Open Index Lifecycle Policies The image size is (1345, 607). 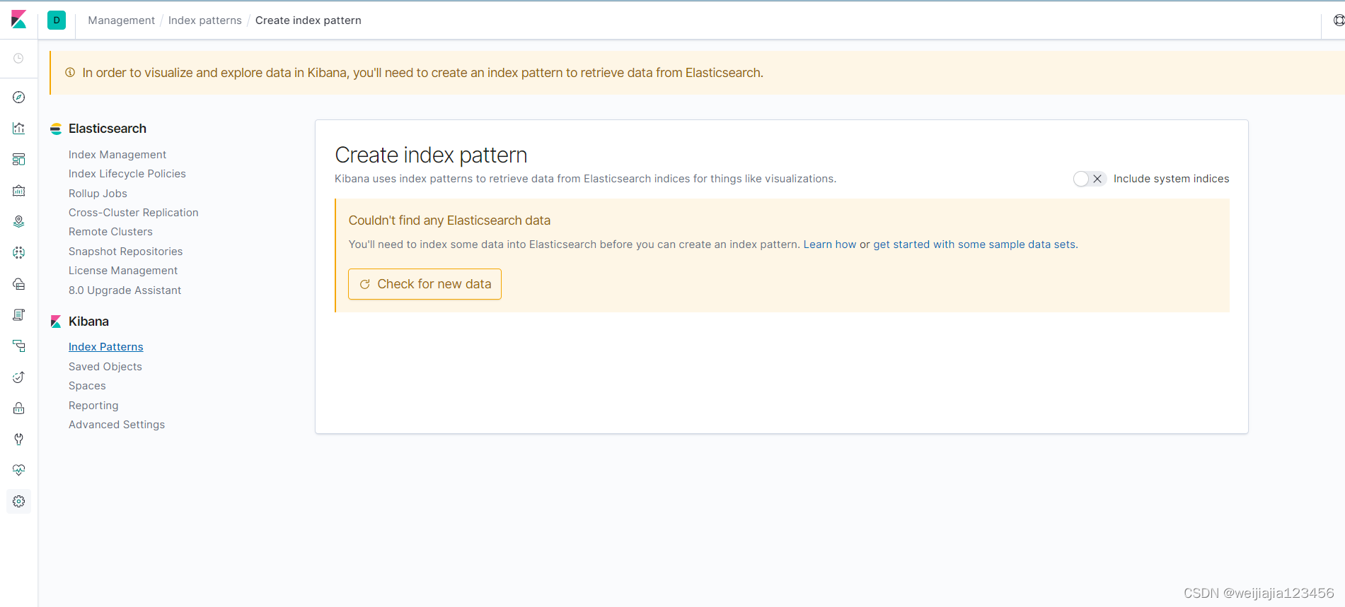127,174
